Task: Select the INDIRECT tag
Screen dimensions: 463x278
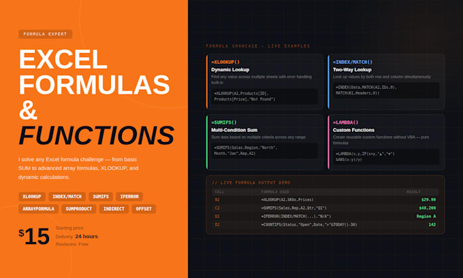Action: (x=114, y=209)
